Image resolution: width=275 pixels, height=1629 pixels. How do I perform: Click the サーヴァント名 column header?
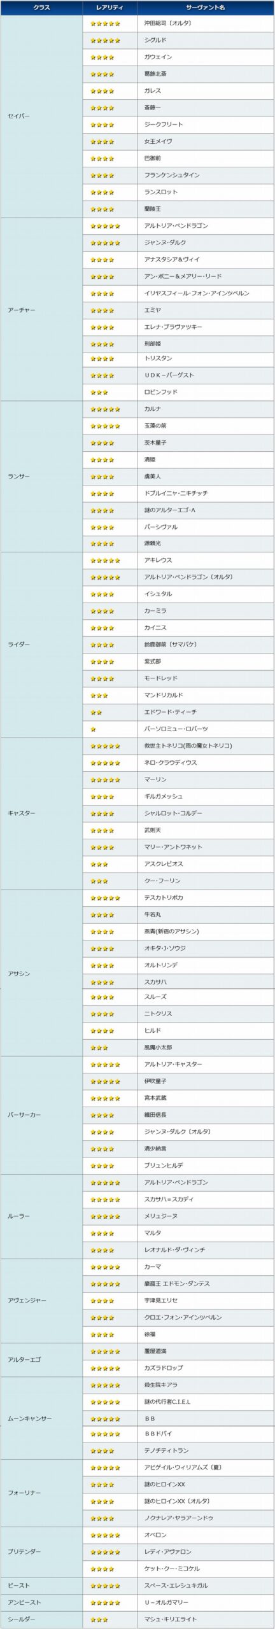click(206, 7)
